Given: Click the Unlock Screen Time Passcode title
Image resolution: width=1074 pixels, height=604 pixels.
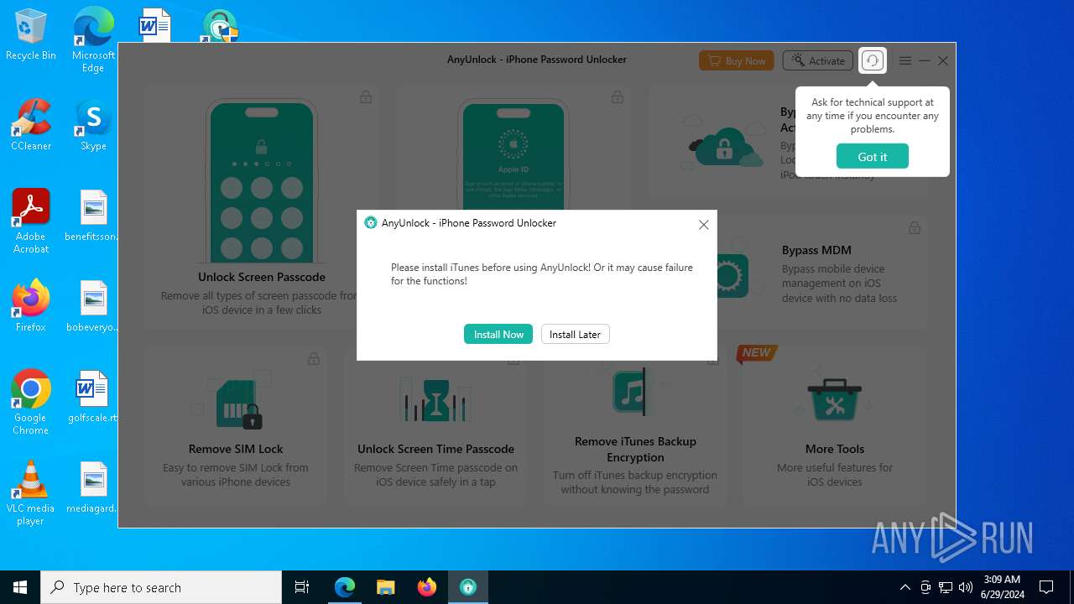Looking at the screenshot, I should tap(435, 449).
